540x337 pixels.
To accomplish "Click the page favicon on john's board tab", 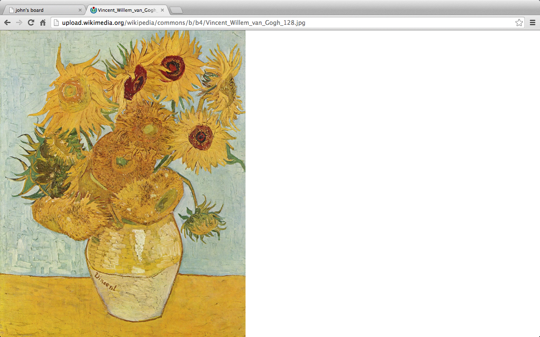I will point(12,10).
